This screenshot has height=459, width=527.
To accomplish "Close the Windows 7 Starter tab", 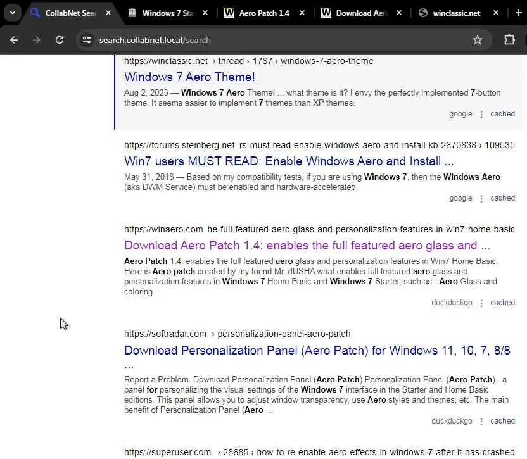I will tap(205, 13).
